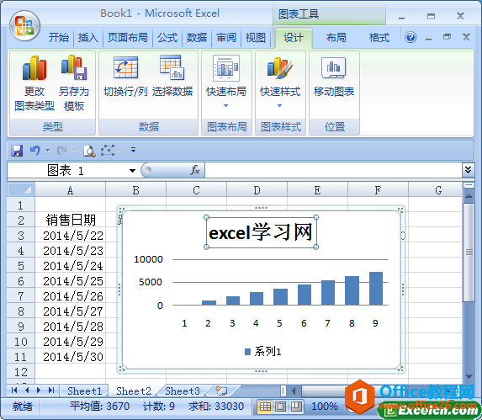Click the tallest bar, category 9
The height and width of the screenshot is (420, 482).
[376, 289]
